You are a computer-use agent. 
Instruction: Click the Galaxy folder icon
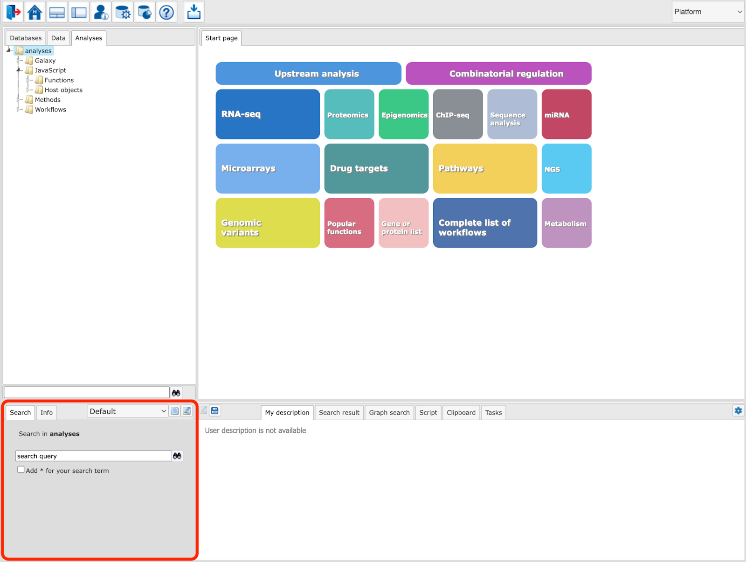(29, 61)
